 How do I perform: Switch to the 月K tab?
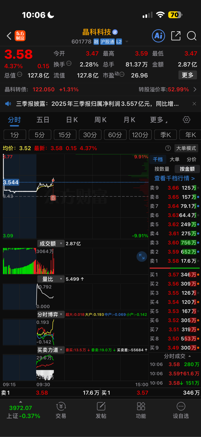[129, 120]
